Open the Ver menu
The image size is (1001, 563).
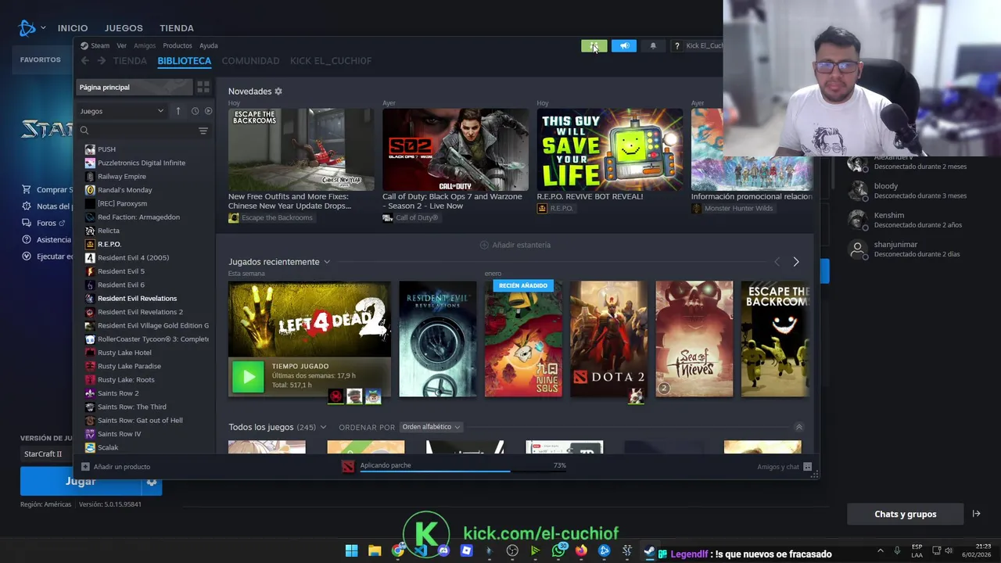point(121,45)
